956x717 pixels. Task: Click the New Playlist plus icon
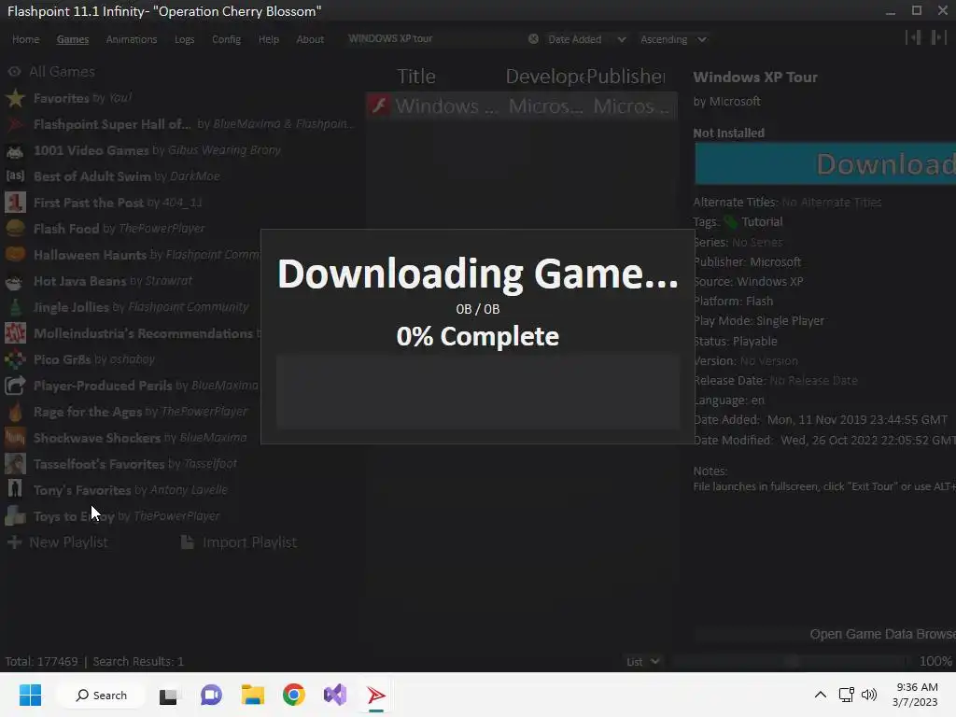click(x=15, y=542)
